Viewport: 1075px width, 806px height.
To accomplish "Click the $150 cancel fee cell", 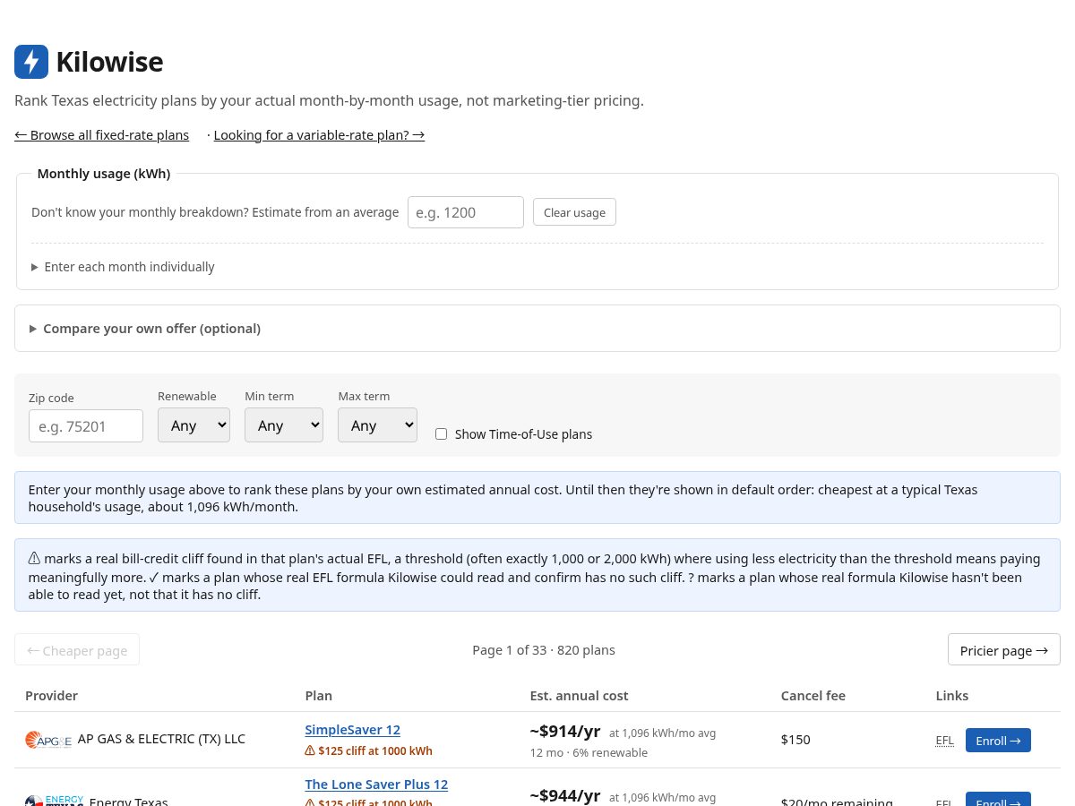I will [795, 740].
